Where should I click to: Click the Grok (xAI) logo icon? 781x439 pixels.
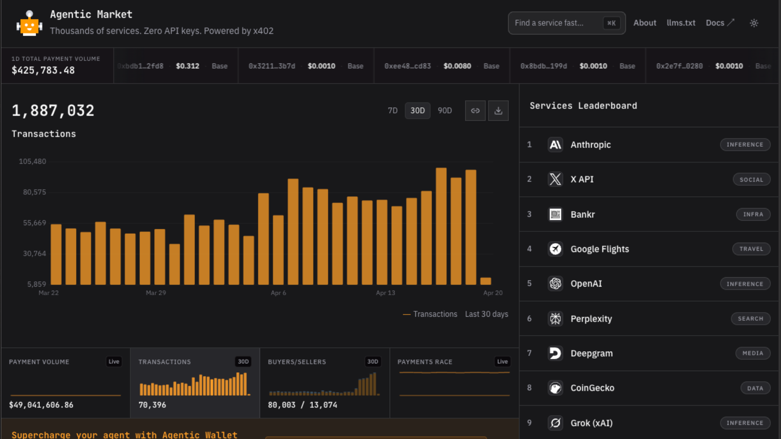coord(555,423)
